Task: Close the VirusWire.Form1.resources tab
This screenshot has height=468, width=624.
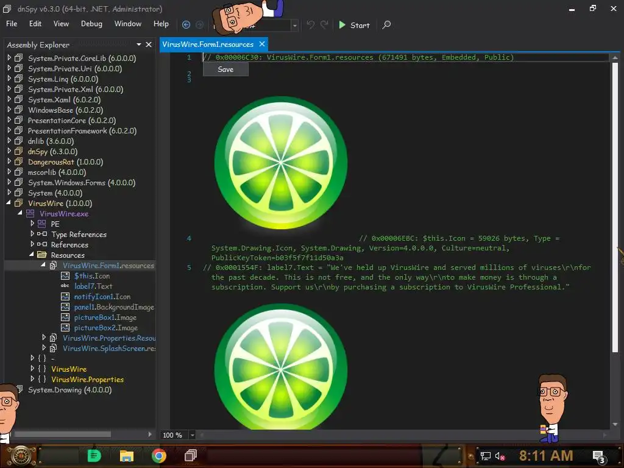Action: coord(262,44)
